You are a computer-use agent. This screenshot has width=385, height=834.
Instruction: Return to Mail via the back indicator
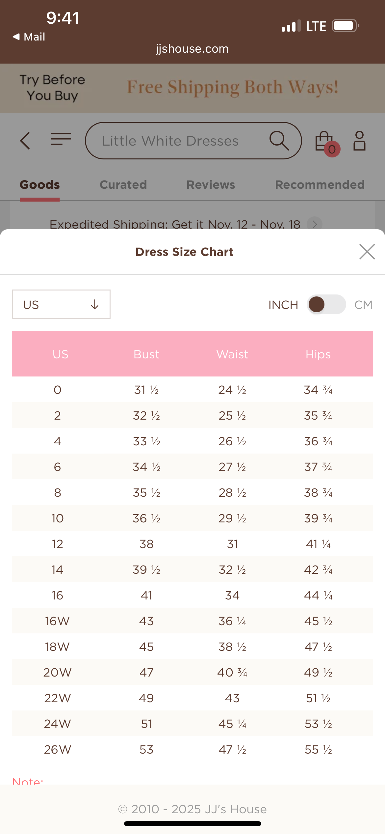click(28, 37)
